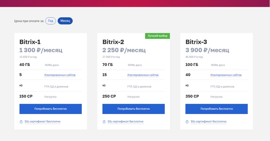The image size is (270, 141).
Task: Click the 100 ГБ disk value
Action: click(192, 65)
